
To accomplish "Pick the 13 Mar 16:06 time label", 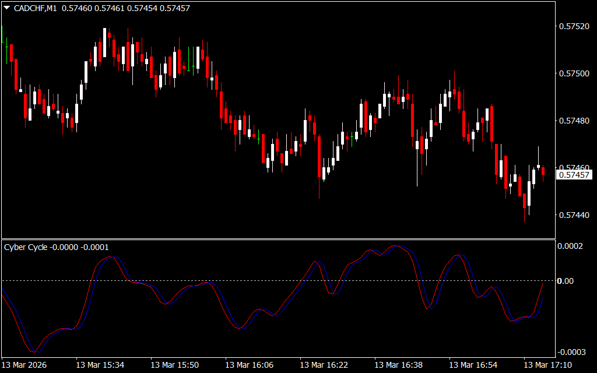I will (249, 365).
